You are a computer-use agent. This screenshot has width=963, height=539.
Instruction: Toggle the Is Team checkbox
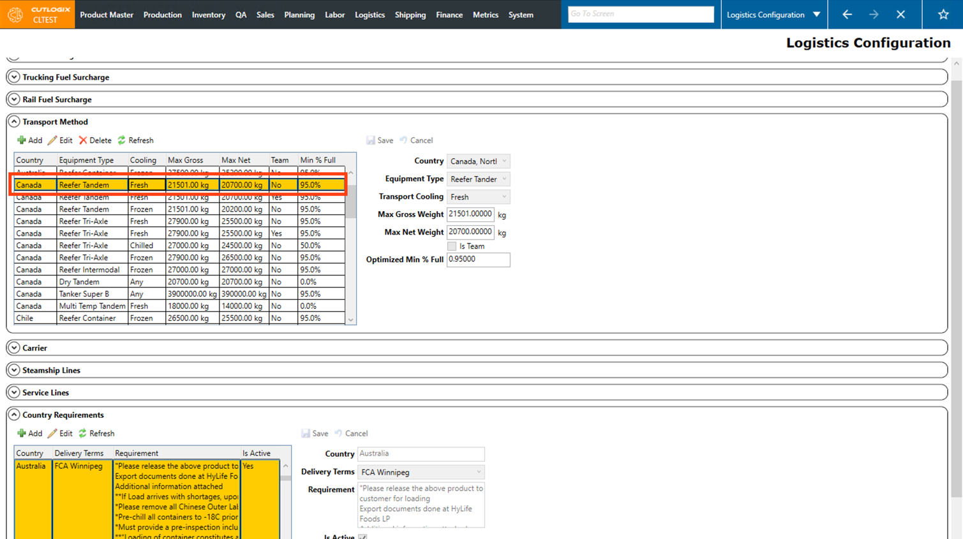click(x=452, y=246)
